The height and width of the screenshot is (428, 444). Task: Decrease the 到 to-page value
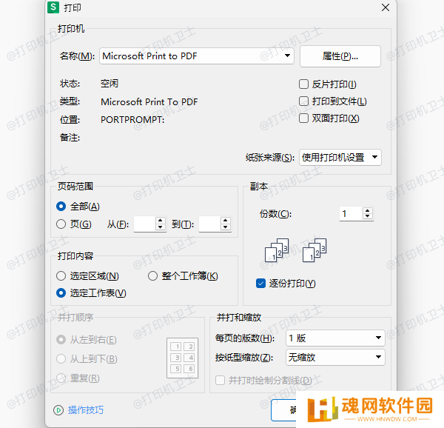[x=226, y=227]
